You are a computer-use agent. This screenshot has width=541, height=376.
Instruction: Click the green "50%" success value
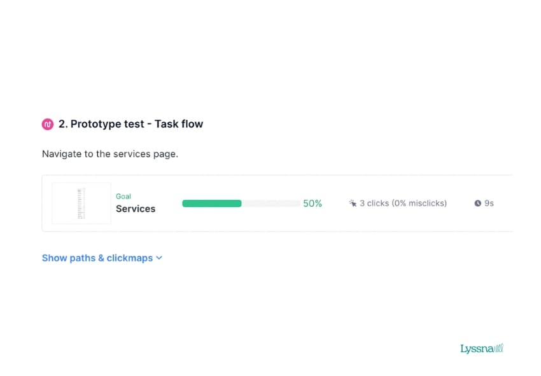(312, 203)
